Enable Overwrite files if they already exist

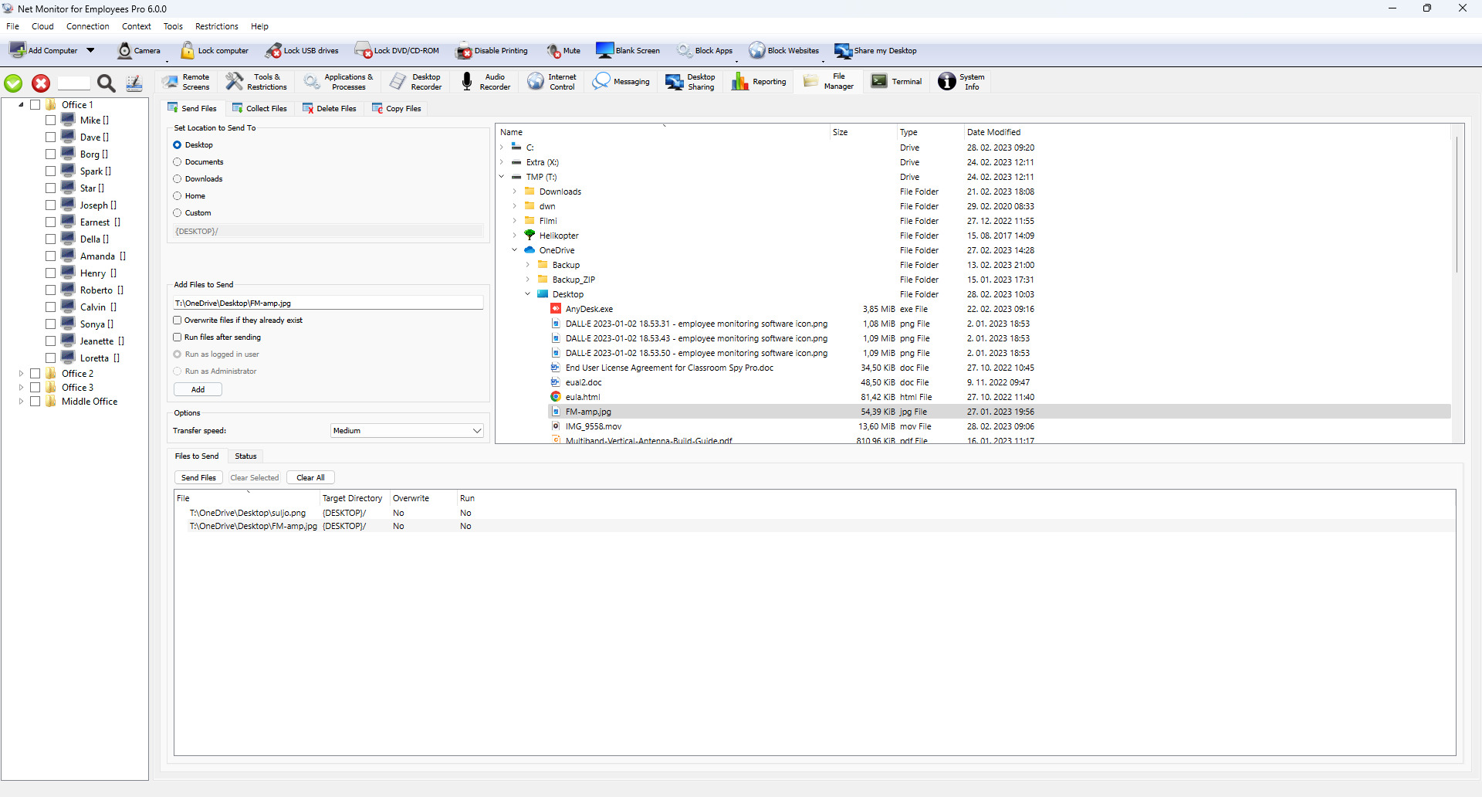click(178, 320)
